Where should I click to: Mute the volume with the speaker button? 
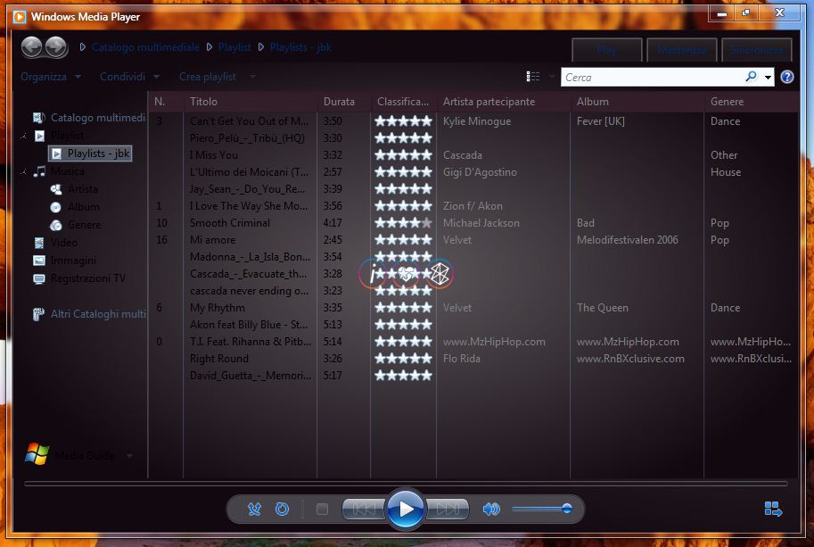[x=491, y=510]
